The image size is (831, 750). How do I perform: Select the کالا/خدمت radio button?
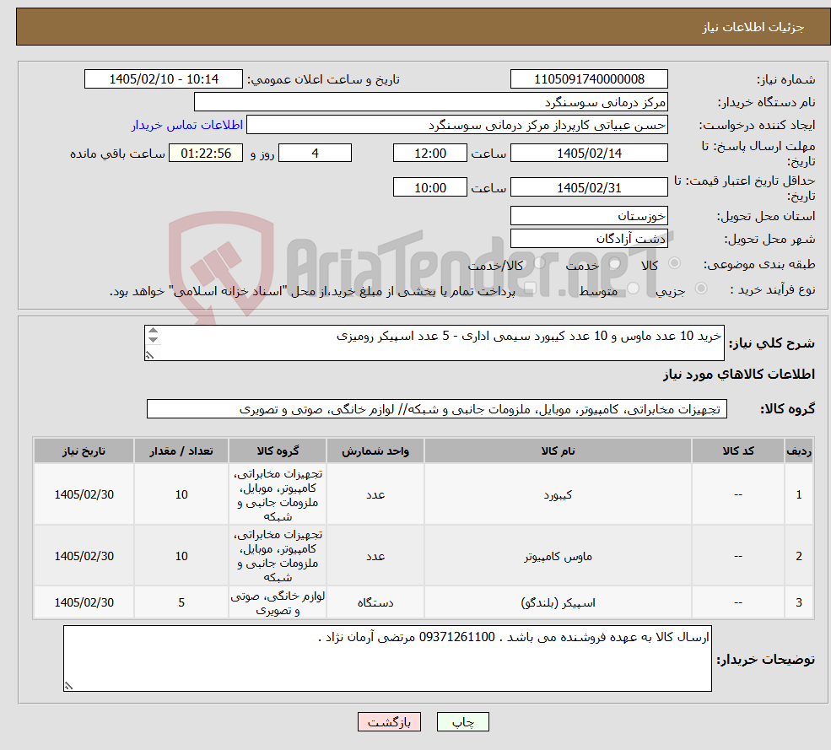[x=539, y=263]
